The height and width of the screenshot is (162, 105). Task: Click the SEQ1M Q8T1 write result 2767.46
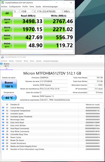coord(59,21)
